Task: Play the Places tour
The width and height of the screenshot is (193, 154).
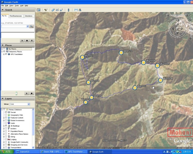Action: coord(27,93)
